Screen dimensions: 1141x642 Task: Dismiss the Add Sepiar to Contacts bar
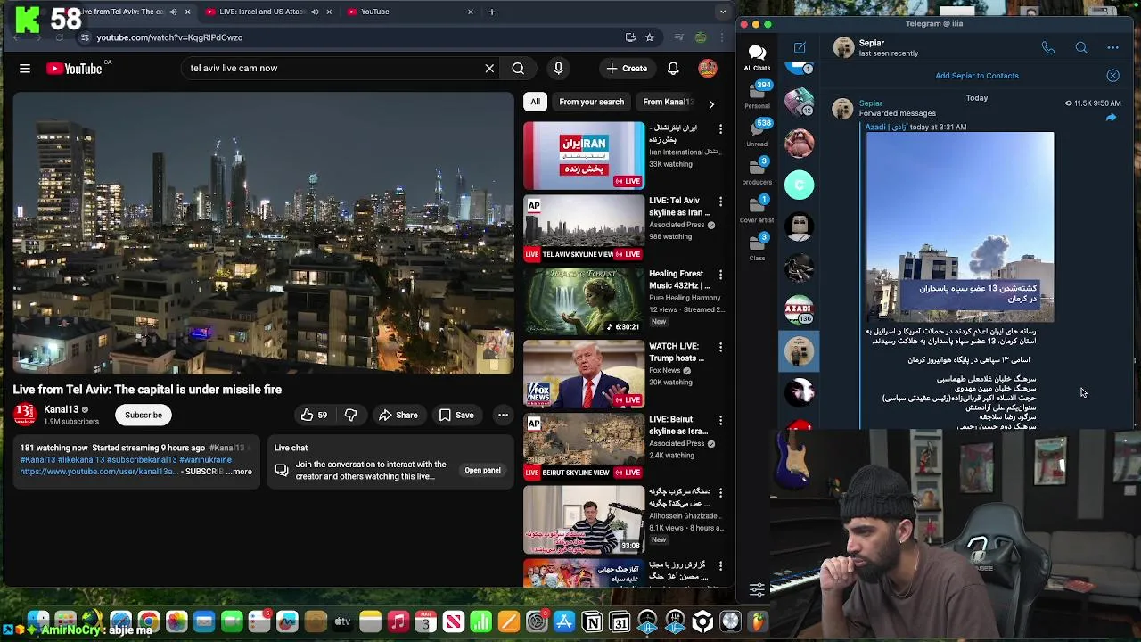tap(1112, 76)
